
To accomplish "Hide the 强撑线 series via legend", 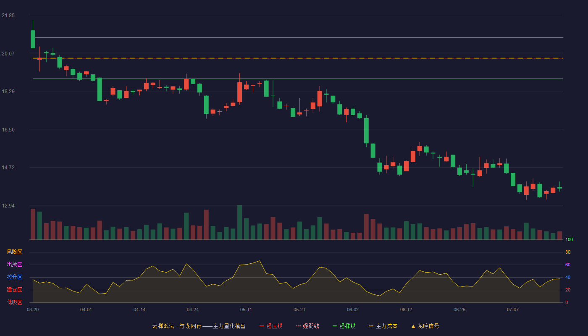I will [344, 326].
